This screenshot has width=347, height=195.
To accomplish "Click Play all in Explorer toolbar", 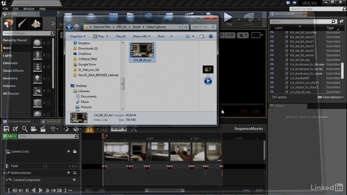I will coord(120,36).
